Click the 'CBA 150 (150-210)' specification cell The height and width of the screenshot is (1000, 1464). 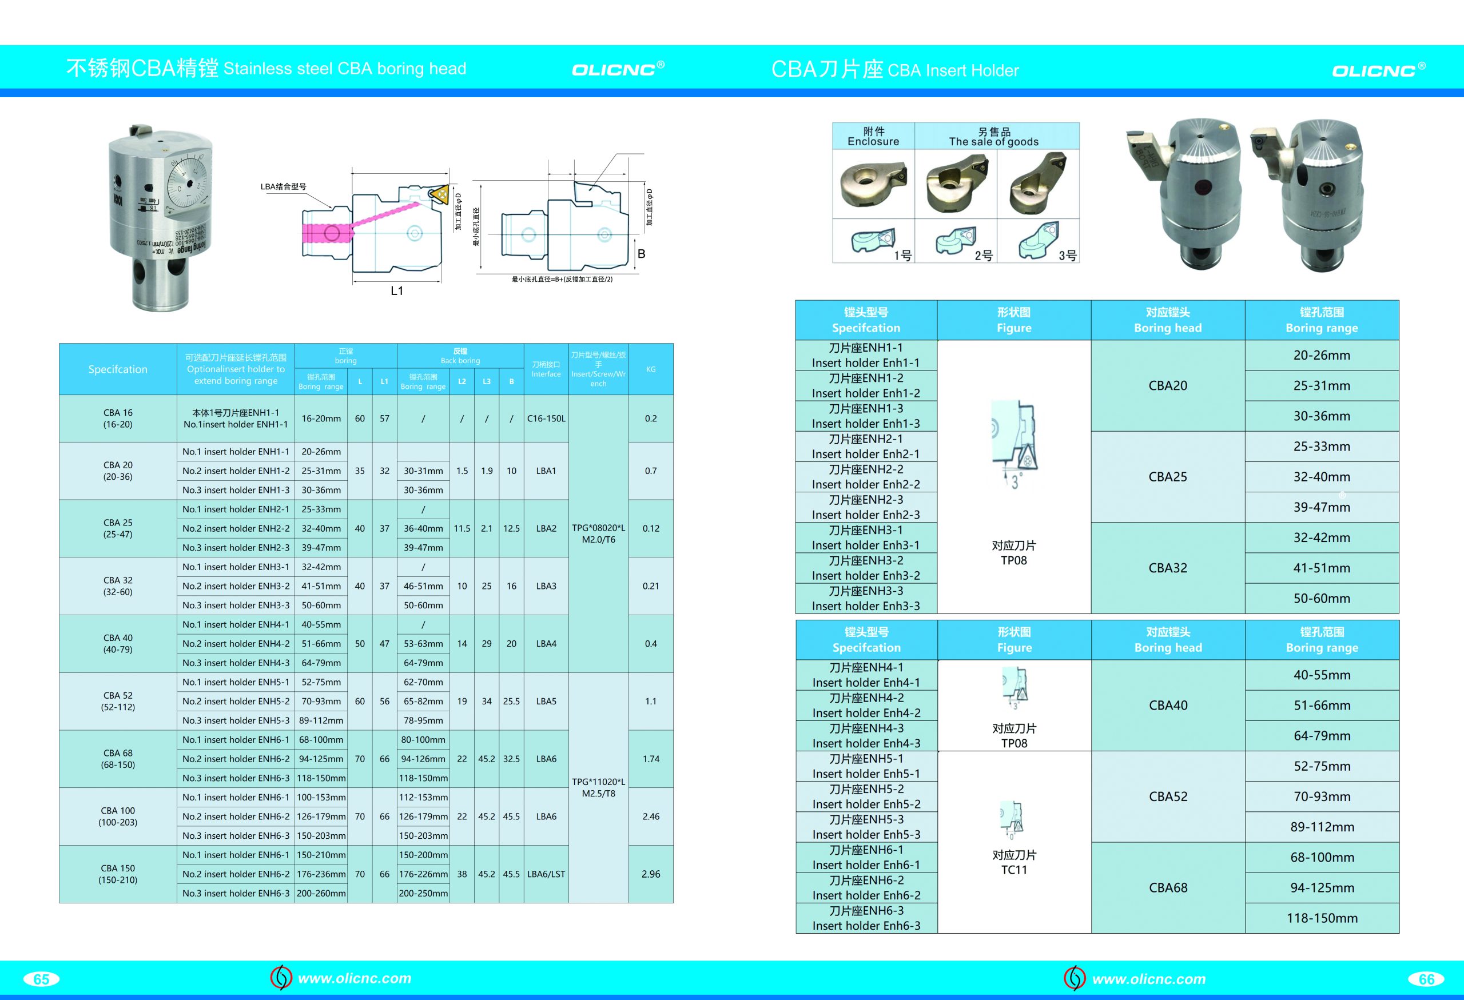[118, 874]
